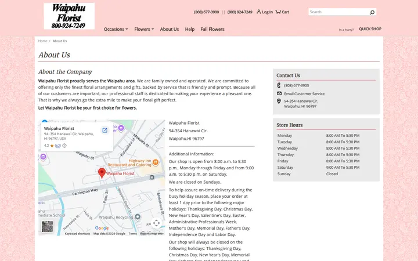Click the search magnifier icon
Image resolution: width=418 pixels, height=261 pixels.
tap(372, 12)
